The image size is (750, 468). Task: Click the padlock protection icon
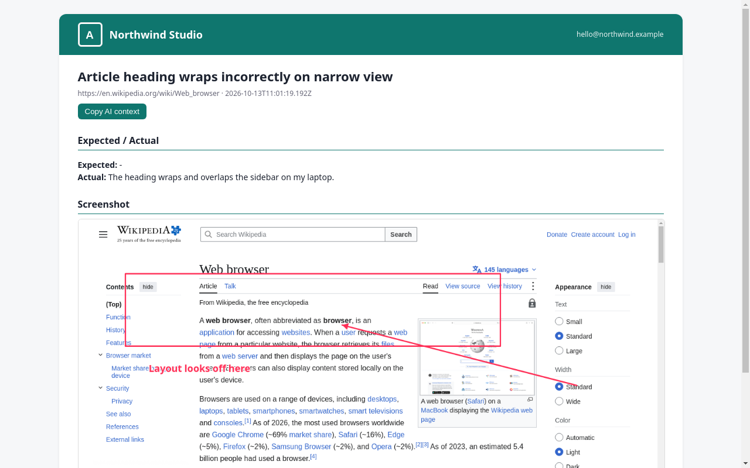[532, 303]
